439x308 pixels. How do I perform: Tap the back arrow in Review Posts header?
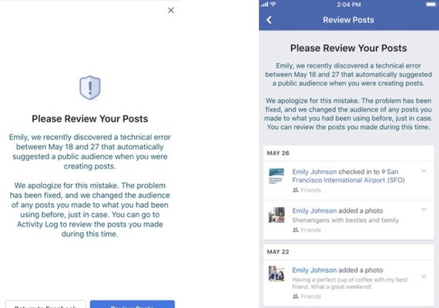tap(269, 20)
